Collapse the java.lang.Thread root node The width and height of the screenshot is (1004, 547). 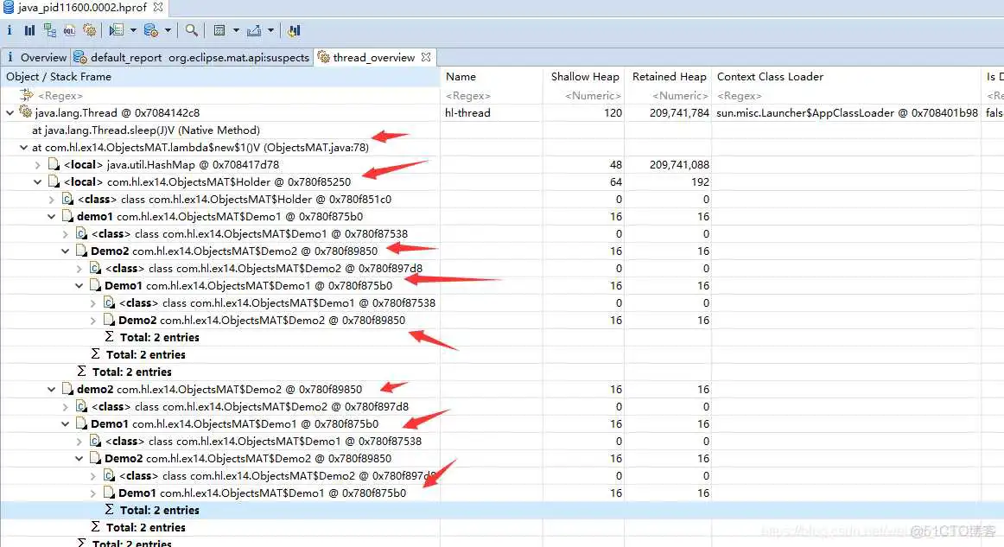tap(10, 113)
